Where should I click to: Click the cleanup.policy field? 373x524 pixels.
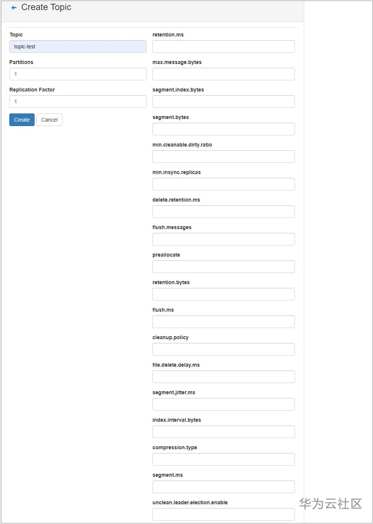[224, 349]
